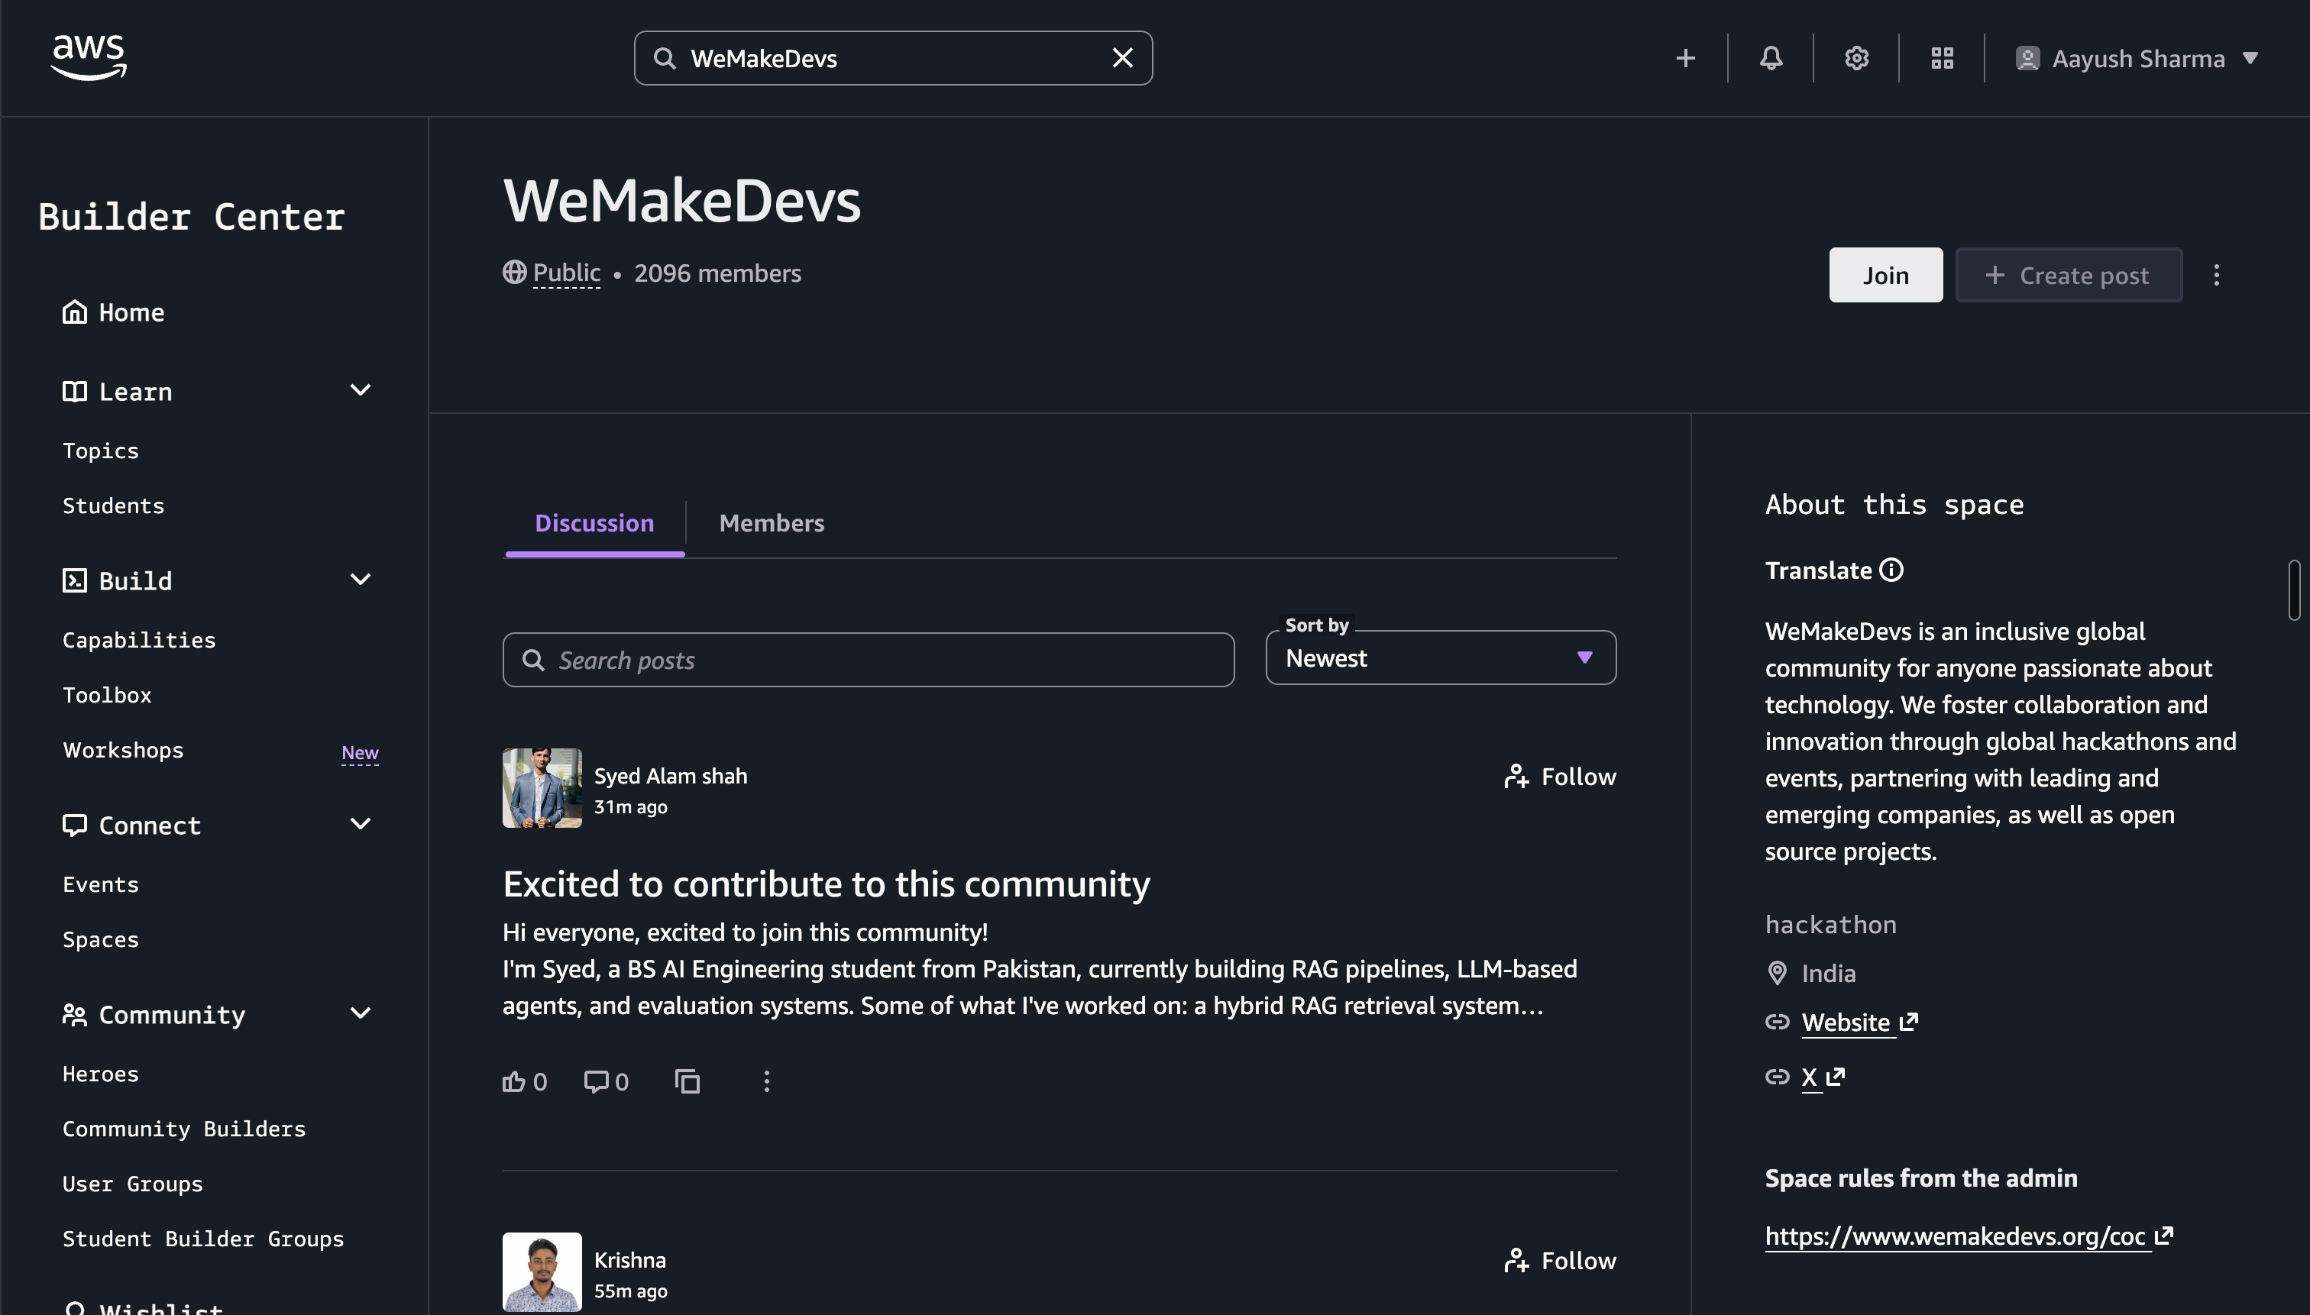Click the page vertical scrollbar thumb
The image size is (2310, 1315).
2293,590
